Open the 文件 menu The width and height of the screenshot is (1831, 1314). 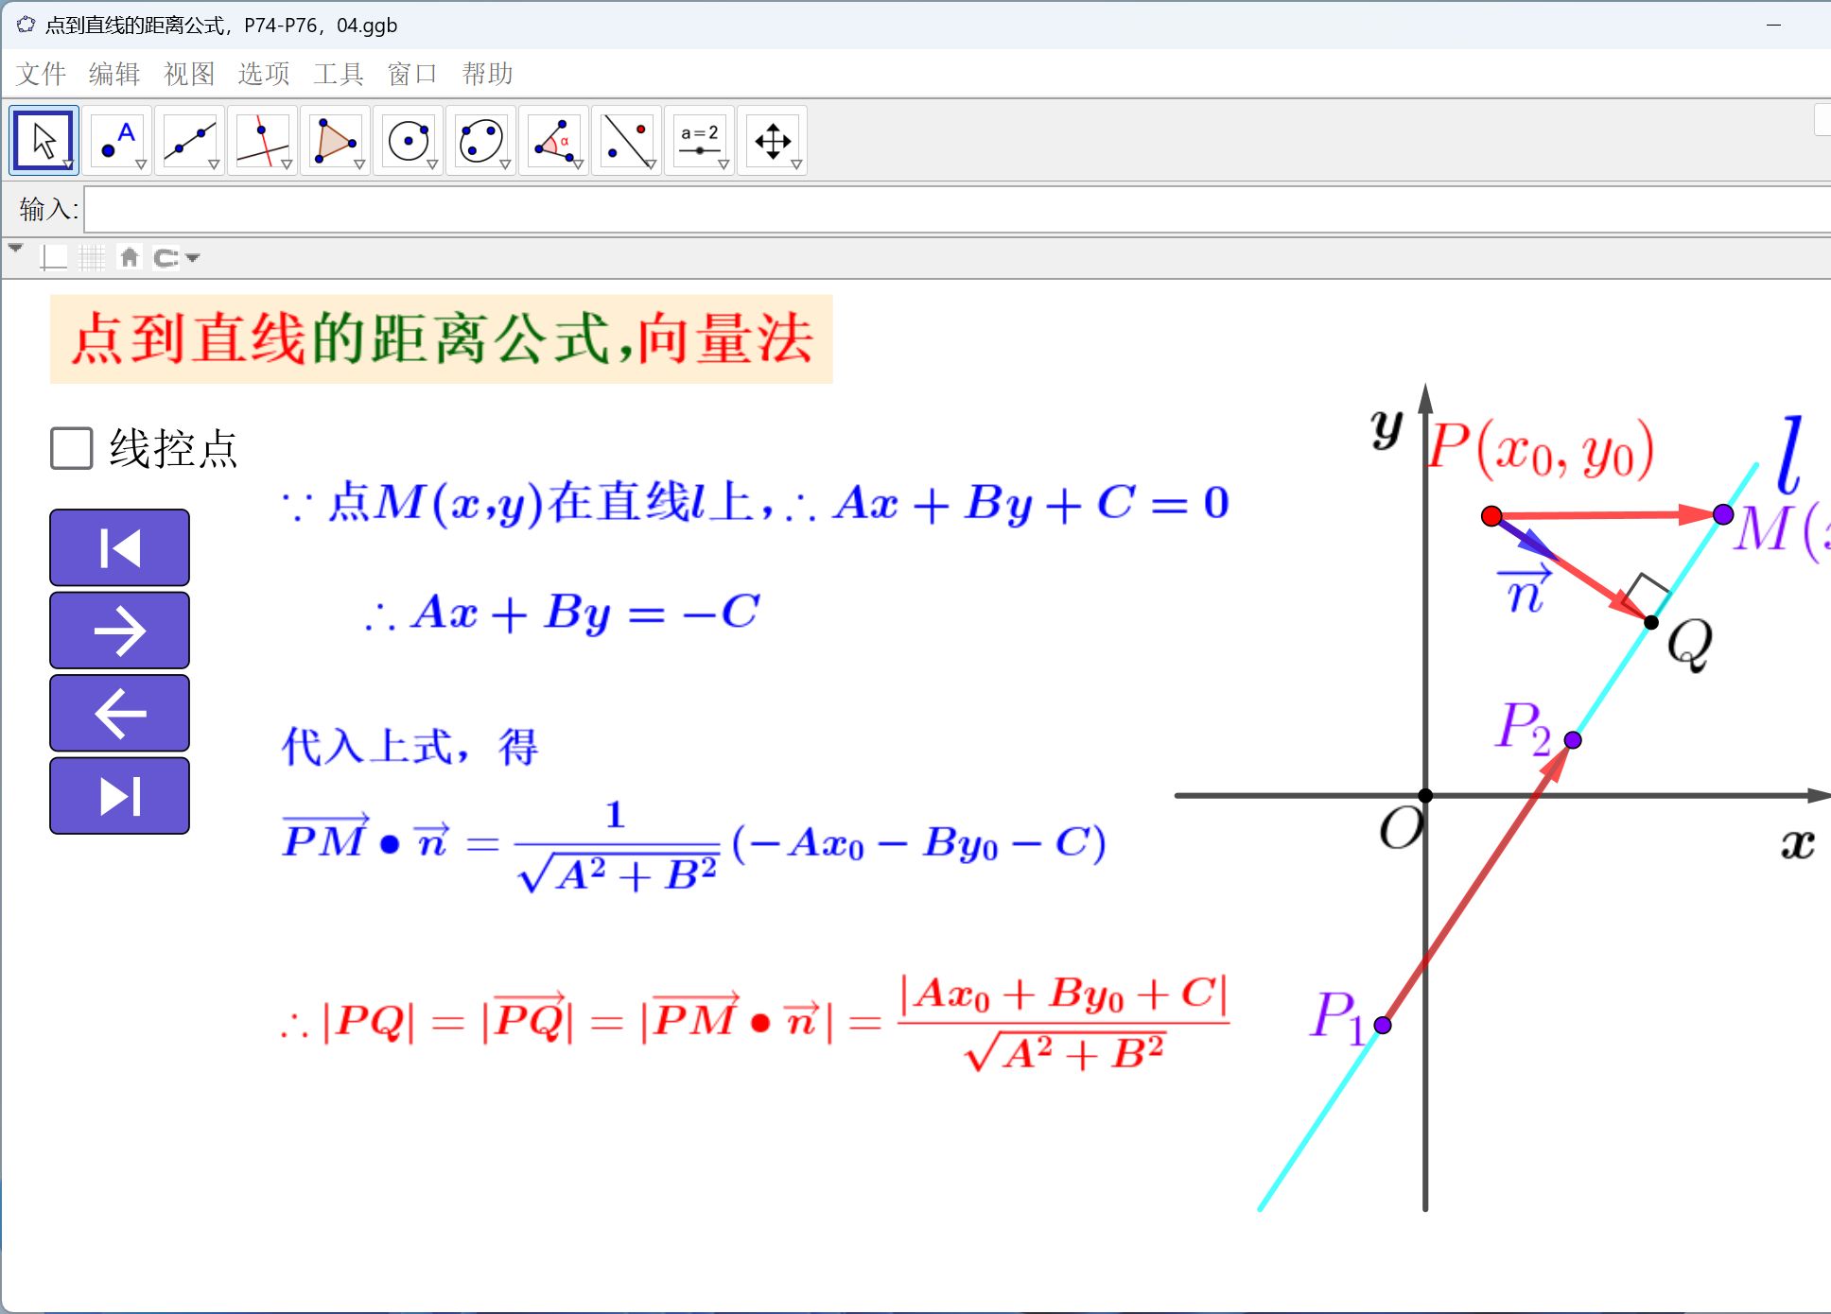point(42,74)
